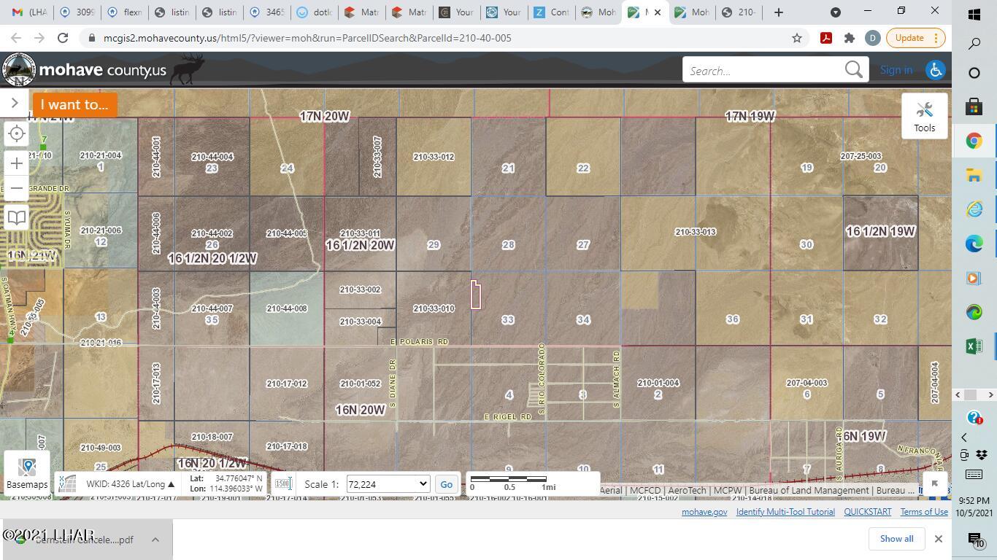Click the Adobe Acrobat extension icon
The image size is (997, 560).
click(x=825, y=38)
